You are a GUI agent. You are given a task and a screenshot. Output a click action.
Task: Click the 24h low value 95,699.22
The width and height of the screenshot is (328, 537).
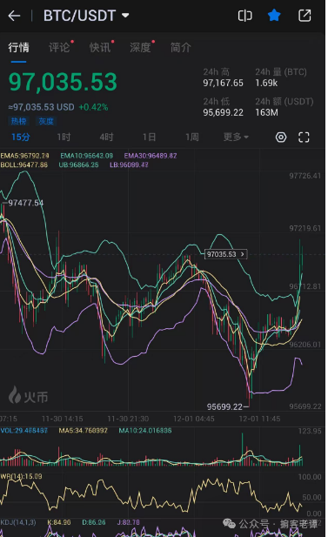[223, 112]
